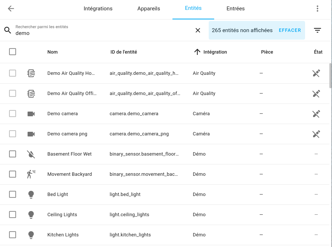The image size is (332, 247).
Task: Open the Intégrations tab
Action: (x=98, y=9)
